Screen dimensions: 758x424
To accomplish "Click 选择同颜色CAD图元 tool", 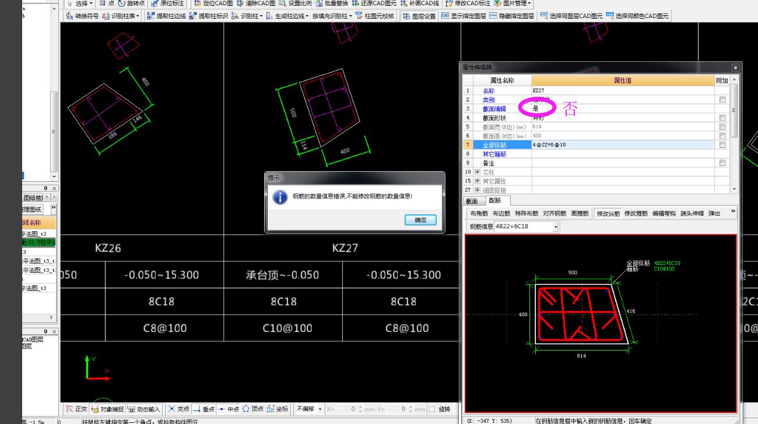I will (638, 16).
